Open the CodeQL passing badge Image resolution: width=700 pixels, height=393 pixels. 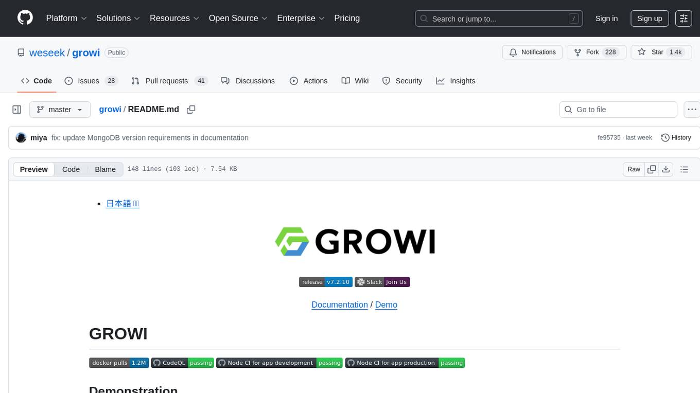pyautogui.click(x=182, y=363)
